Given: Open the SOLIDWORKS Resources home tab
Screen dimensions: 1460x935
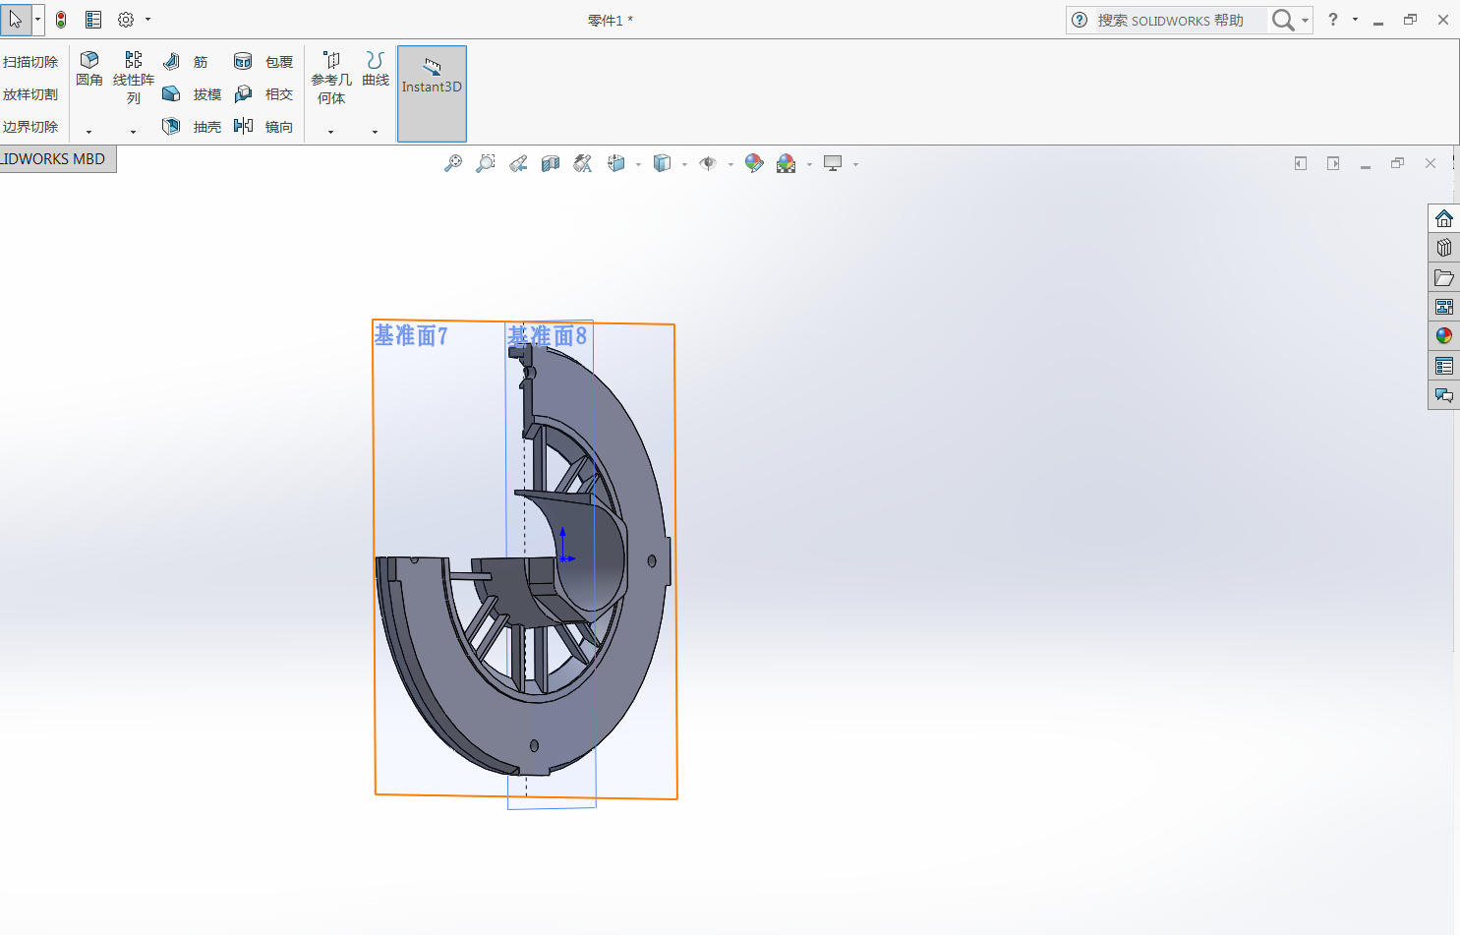Looking at the screenshot, I should (x=1443, y=218).
